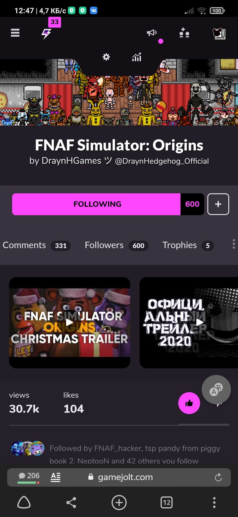Image resolution: width=238 pixels, height=517 pixels.
Task: Like the game with thumbs-up button
Action: (x=189, y=403)
